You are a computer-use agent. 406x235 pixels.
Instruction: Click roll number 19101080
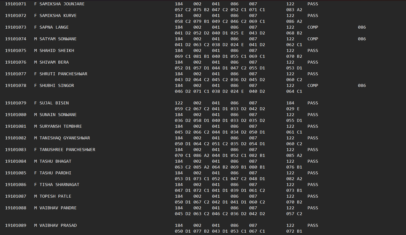click(16, 115)
